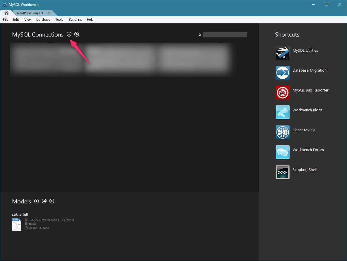Image resolution: width=347 pixels, height=261 pixels.
Task: Click the Workbench Blogs label
Action: coord(308,110)
